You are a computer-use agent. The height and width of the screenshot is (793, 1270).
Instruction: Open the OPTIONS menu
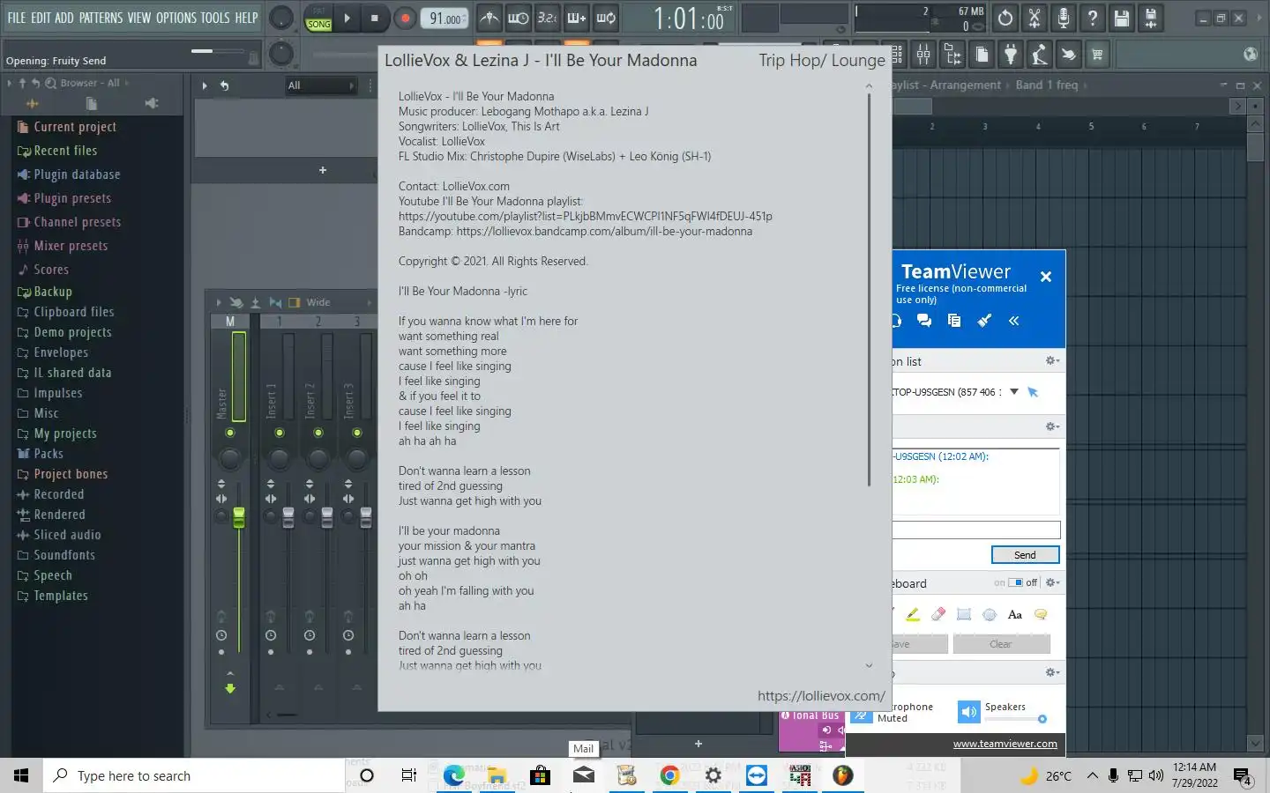(176, 18)
